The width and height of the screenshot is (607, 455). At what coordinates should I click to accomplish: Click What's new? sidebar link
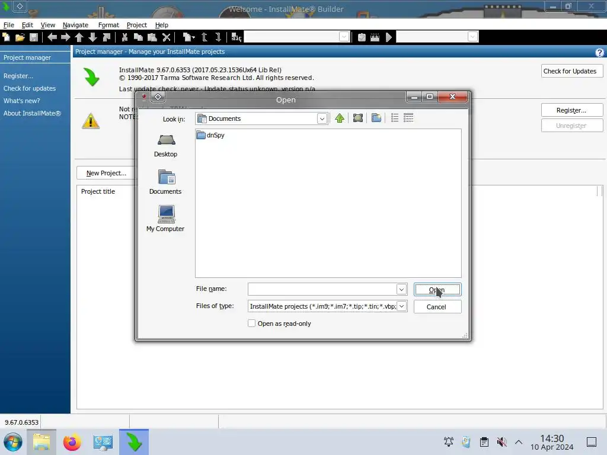(22, 101)
